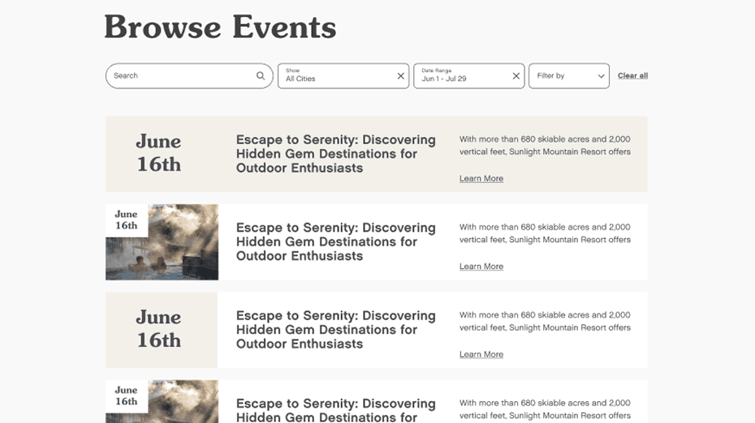755x423 pixels.
Task: Click the hot spring thumbnail in the second card
Action: (x=162, y=242)
